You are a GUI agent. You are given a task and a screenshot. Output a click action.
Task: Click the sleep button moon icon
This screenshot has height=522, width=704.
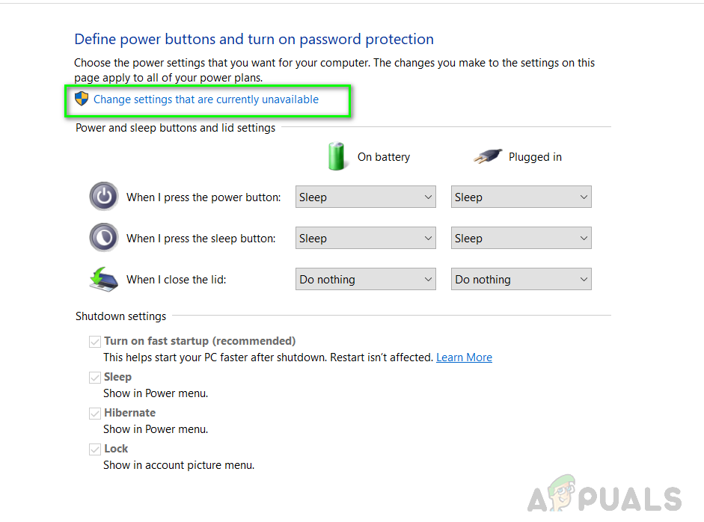coord(103,238)
